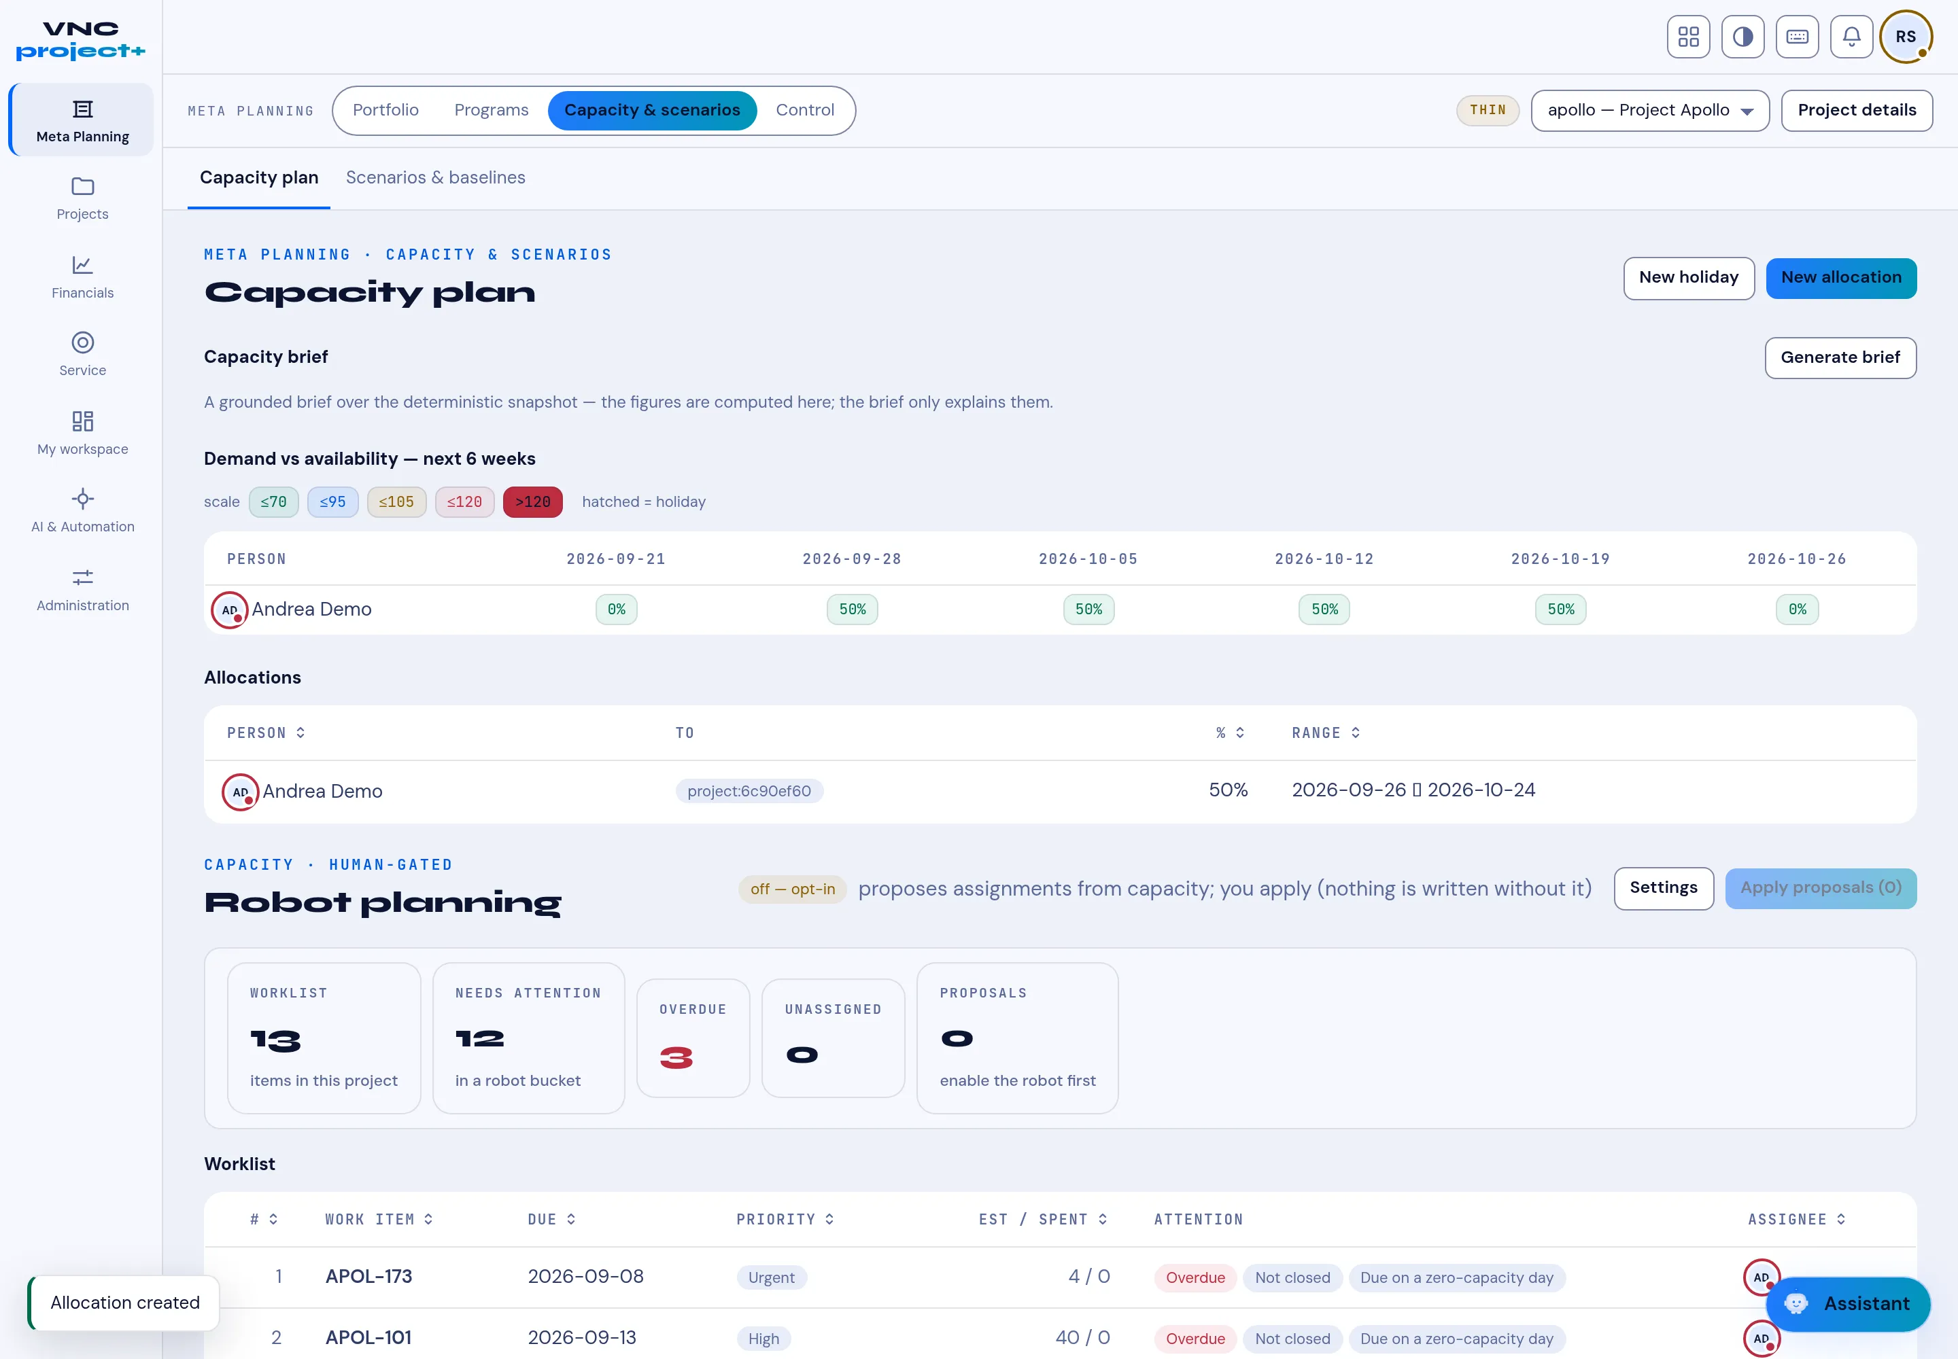
Task: Open Administration sliders icon
Action: click(x=83, y=578)
